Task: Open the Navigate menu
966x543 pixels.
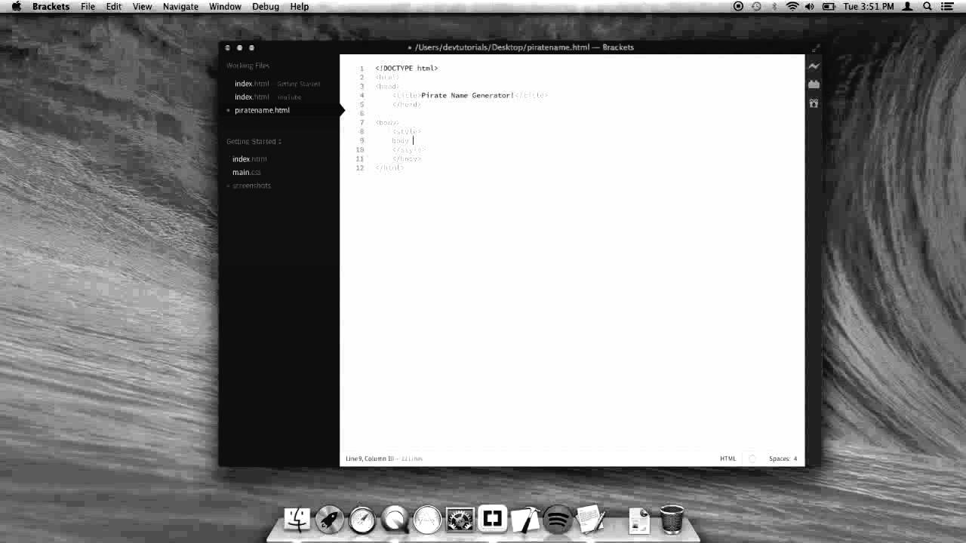Action: click(180, 6)
